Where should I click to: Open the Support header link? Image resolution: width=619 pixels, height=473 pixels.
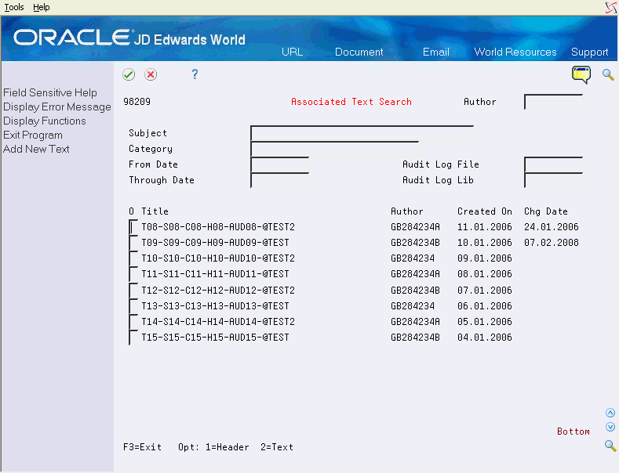click(x=589, y=52)
